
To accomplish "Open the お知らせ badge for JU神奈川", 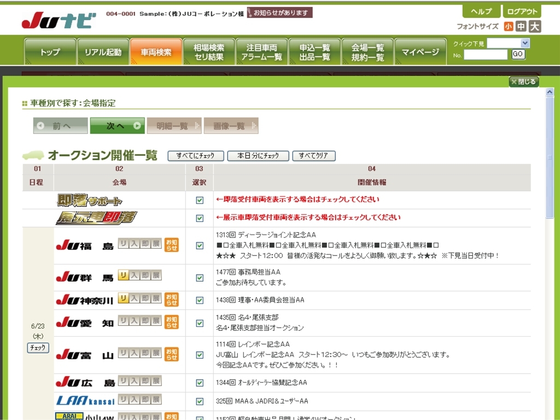I will tap(171, 300).
